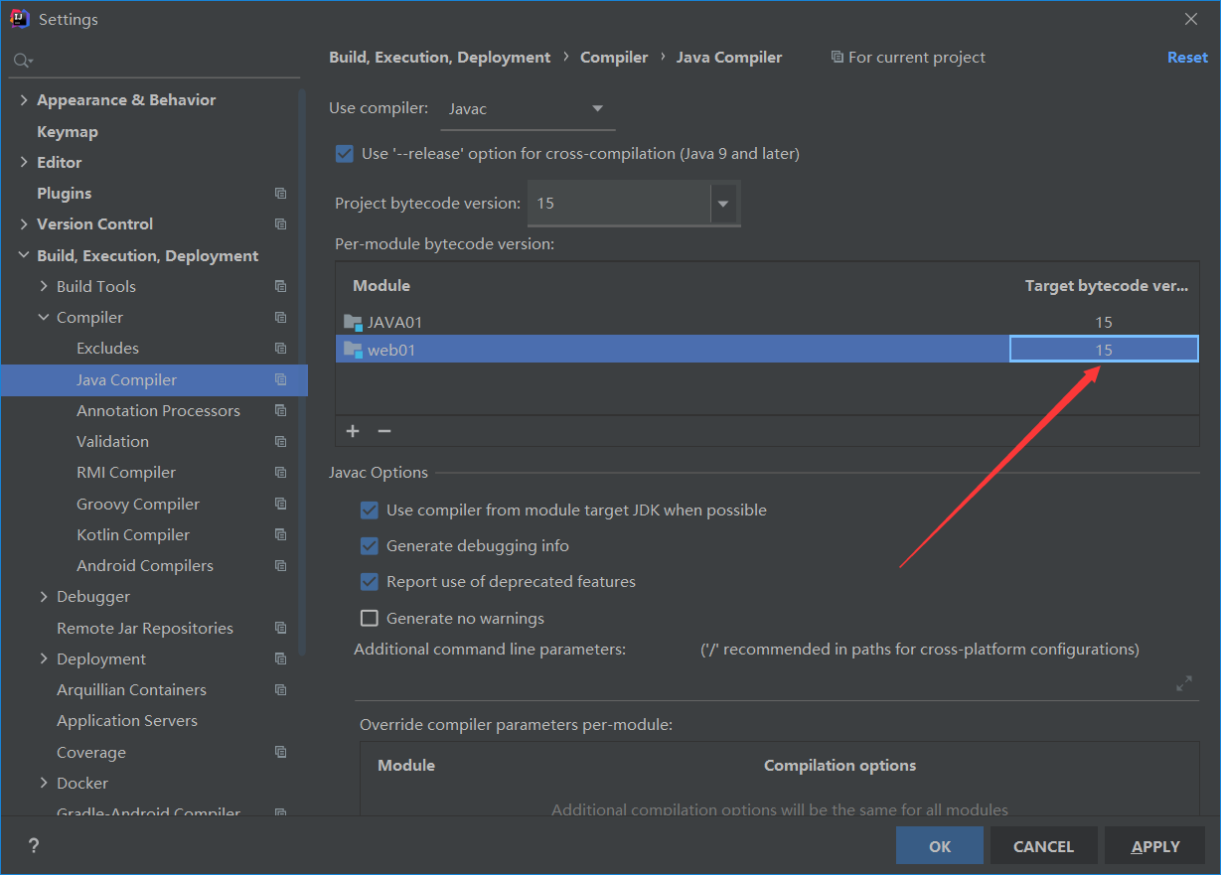Click Build, Execution, Deployment in breadcrumb

[440, 58]
